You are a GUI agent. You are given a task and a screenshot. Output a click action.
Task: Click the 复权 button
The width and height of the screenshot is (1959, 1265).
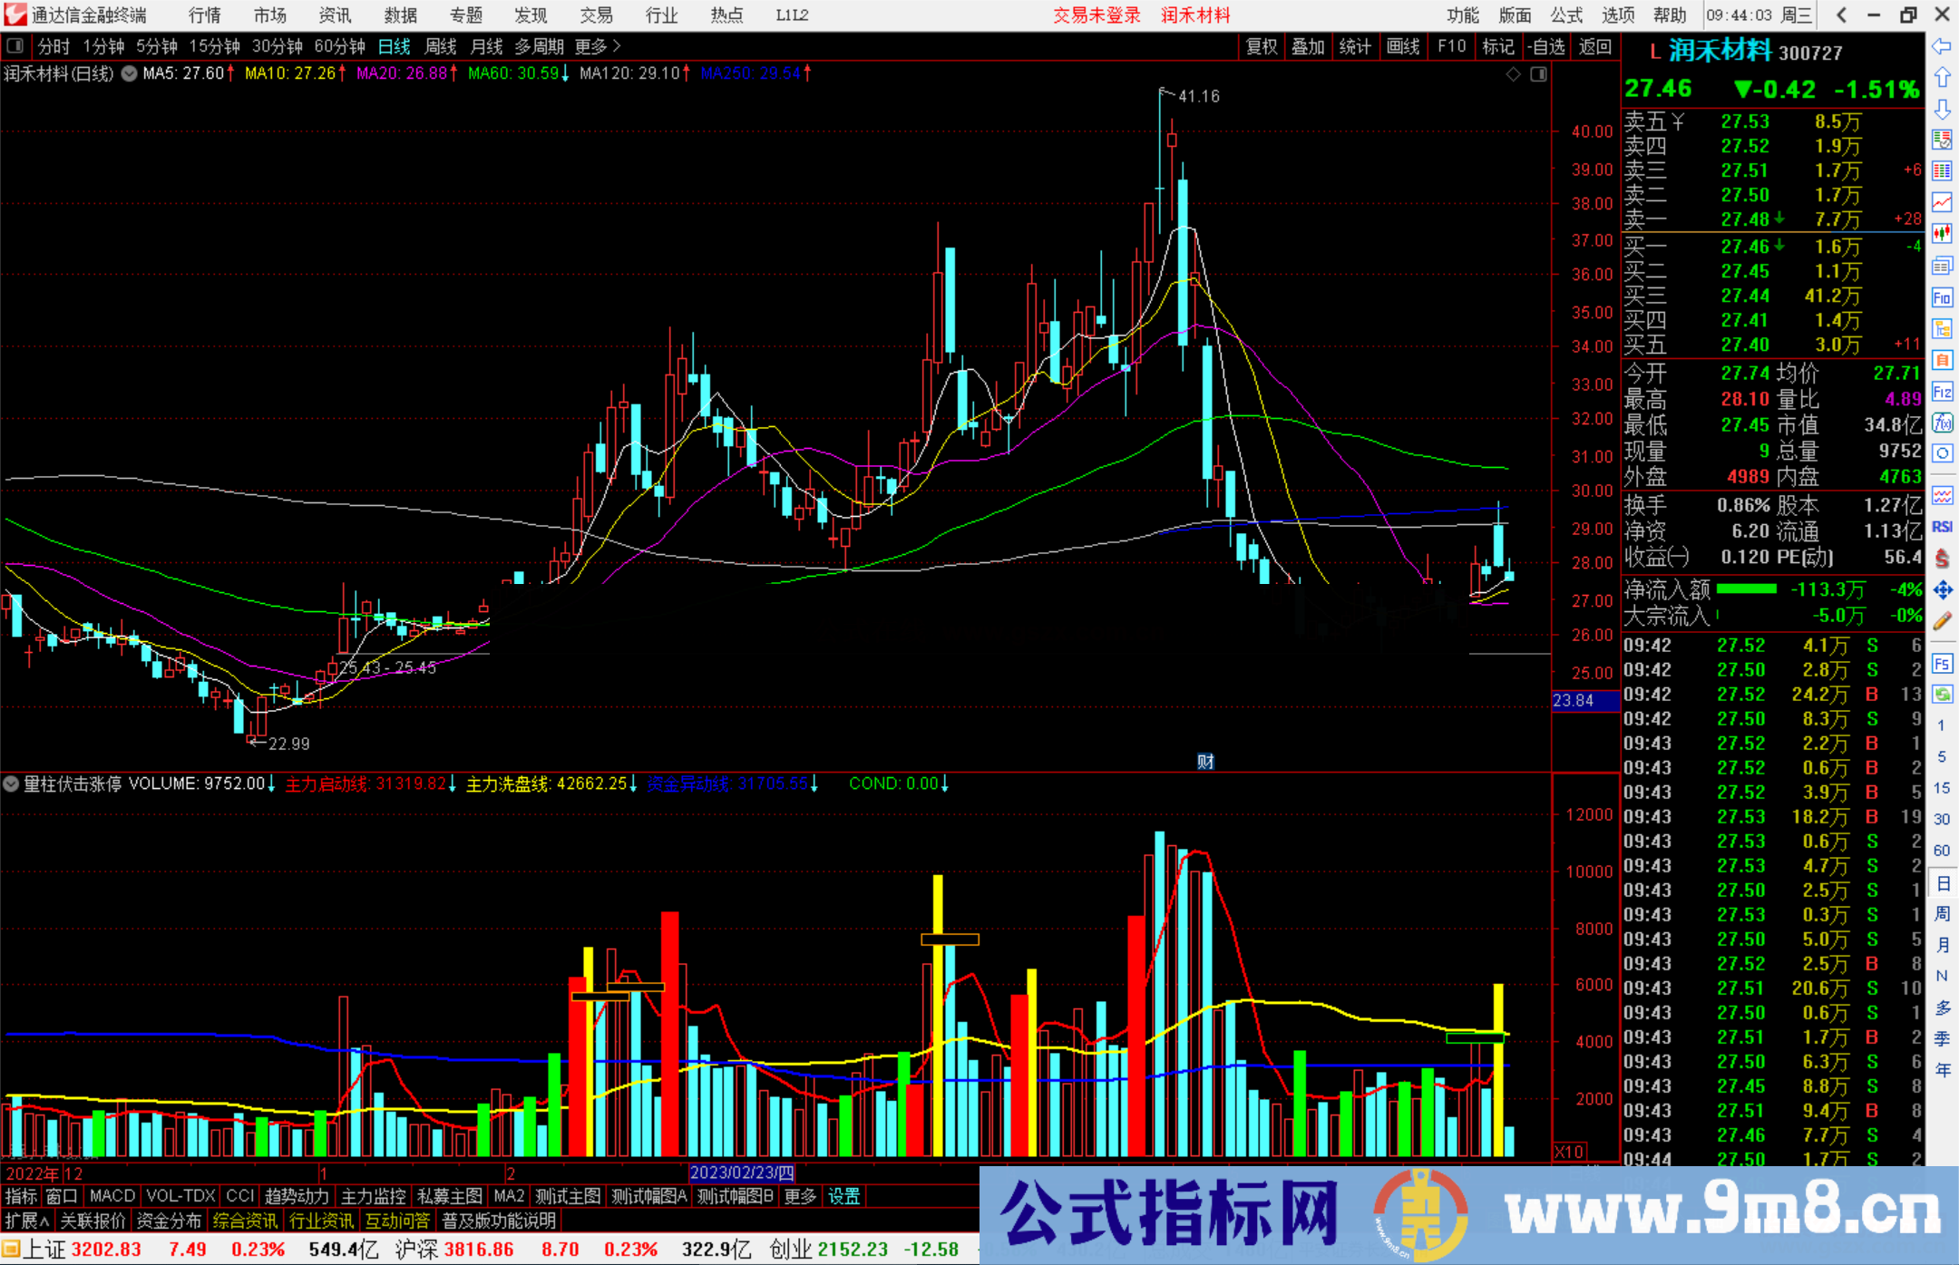[x=1261, y=46]
